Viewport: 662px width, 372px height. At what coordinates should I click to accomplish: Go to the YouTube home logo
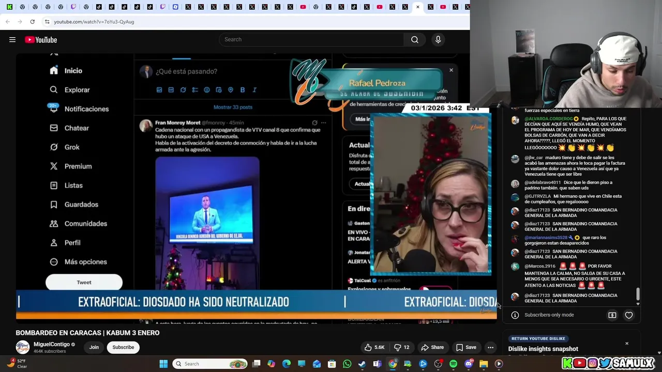tap(41, 40)
